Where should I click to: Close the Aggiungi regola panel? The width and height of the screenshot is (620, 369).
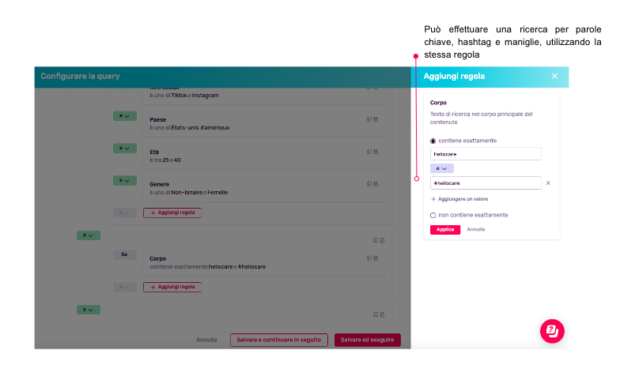555,76
